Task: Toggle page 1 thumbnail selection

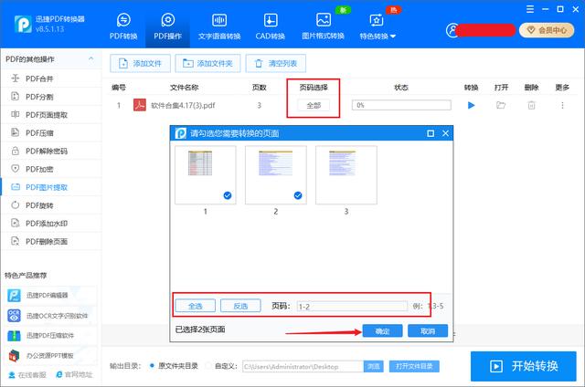Action: pyautogui.click(x=205, y=175)
